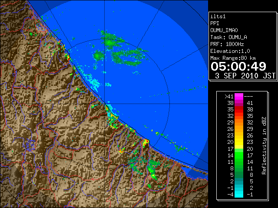Pick the yellow band of reflectivity scale

[x=239, y=142]
